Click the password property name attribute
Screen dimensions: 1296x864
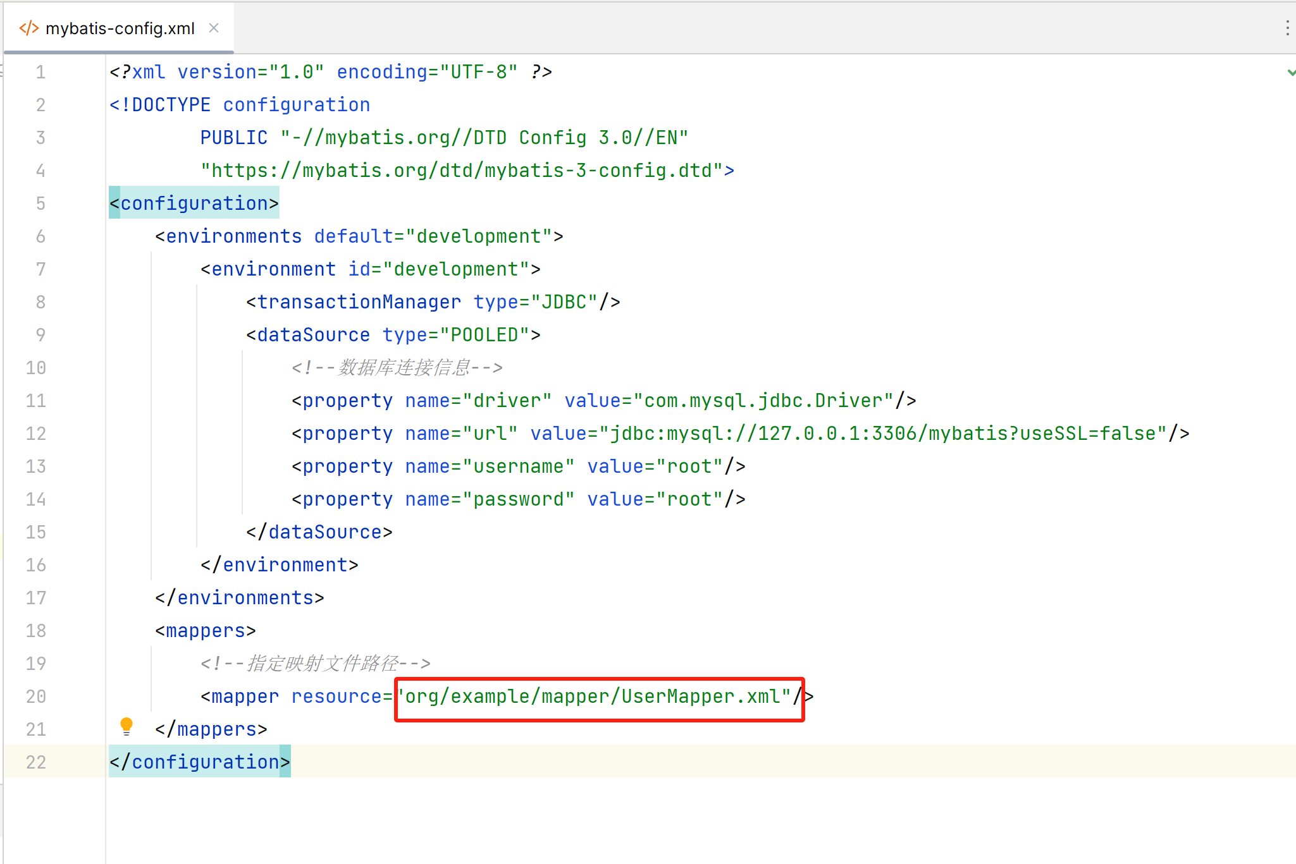point(517,499)
